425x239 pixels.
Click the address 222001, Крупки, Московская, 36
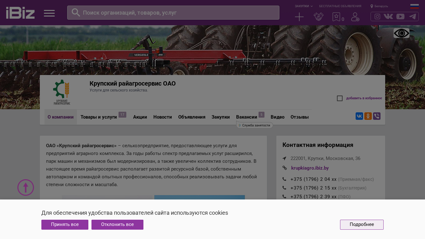[325, 158]
